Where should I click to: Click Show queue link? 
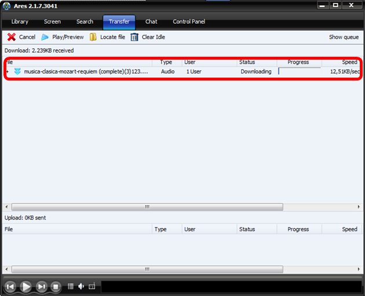point(344,37)
